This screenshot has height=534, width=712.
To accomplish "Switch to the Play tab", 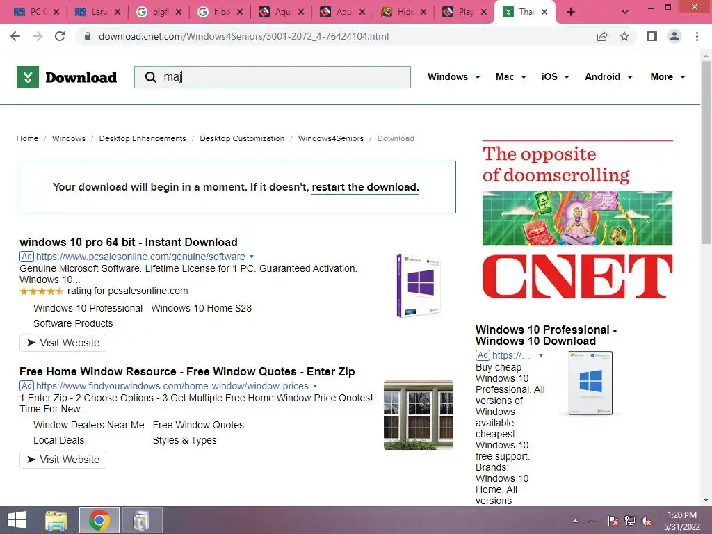I will click(464, 12).
